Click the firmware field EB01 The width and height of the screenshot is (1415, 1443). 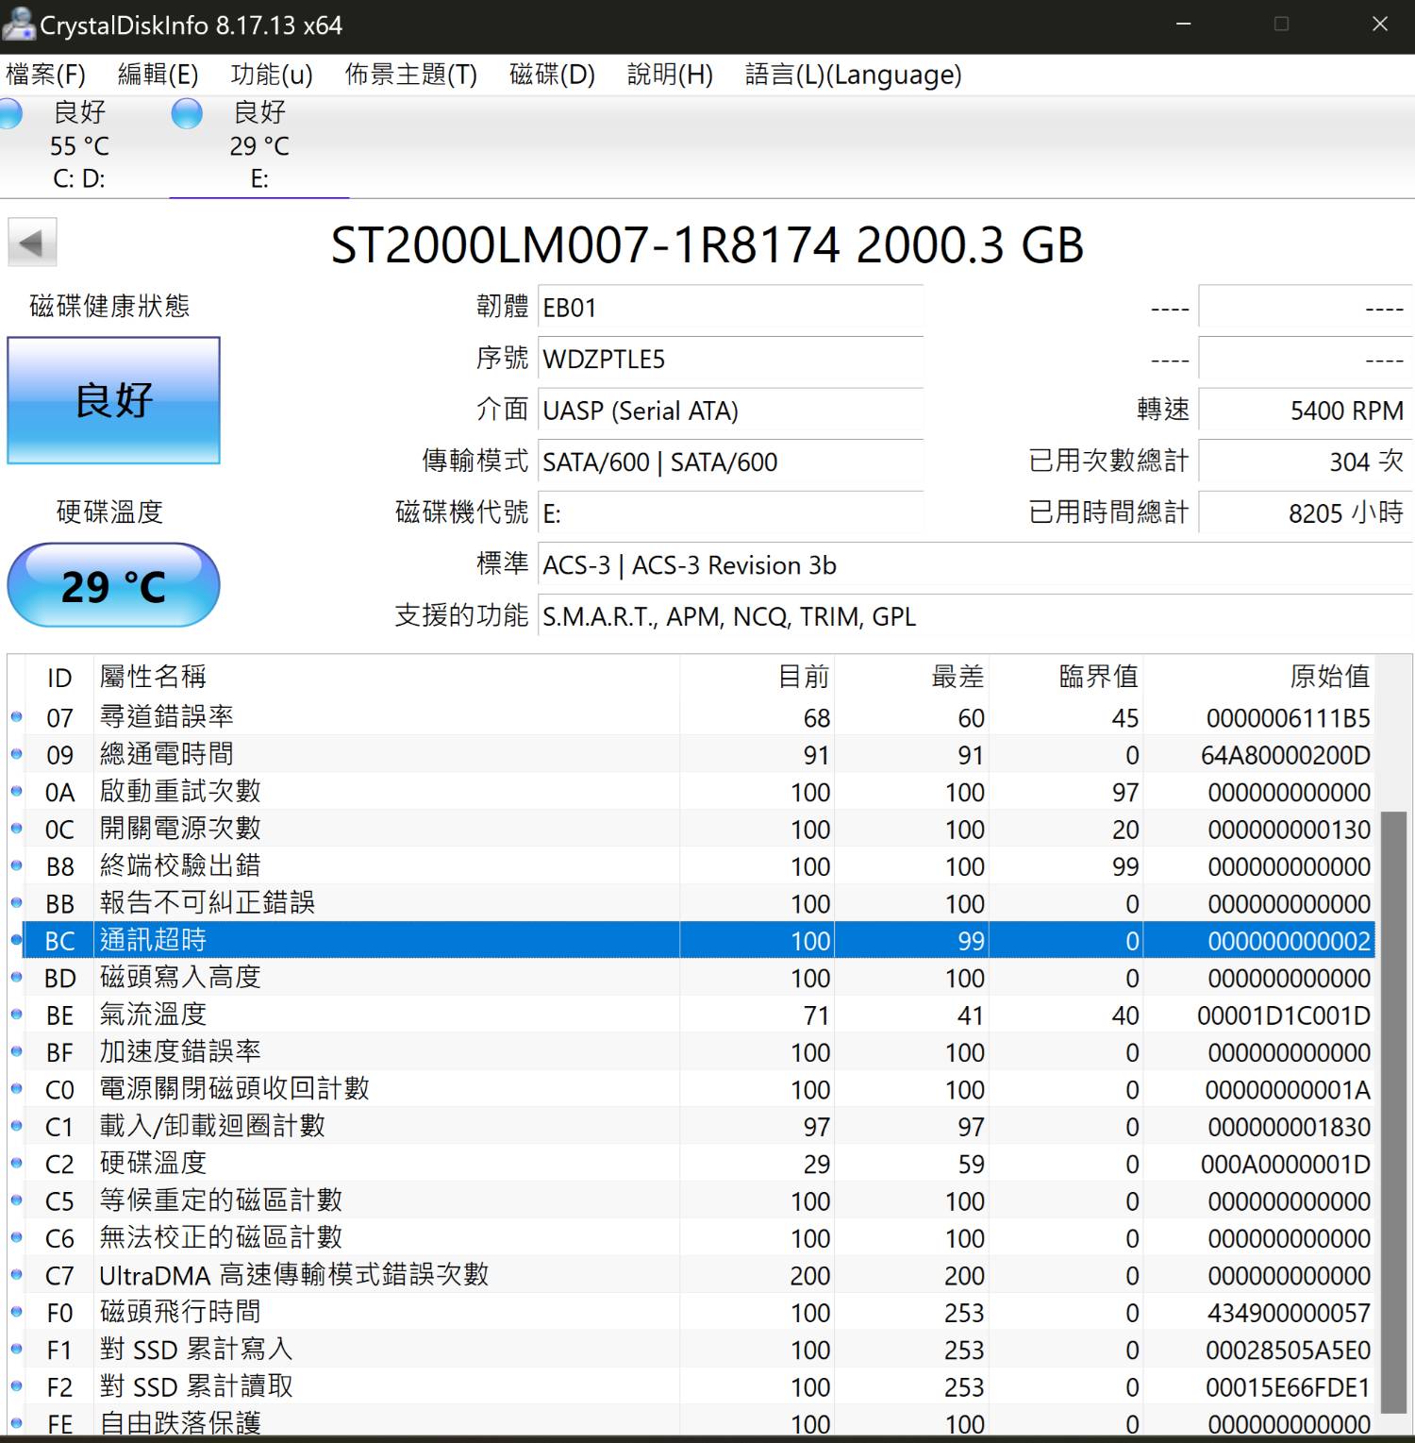(730, 308)
